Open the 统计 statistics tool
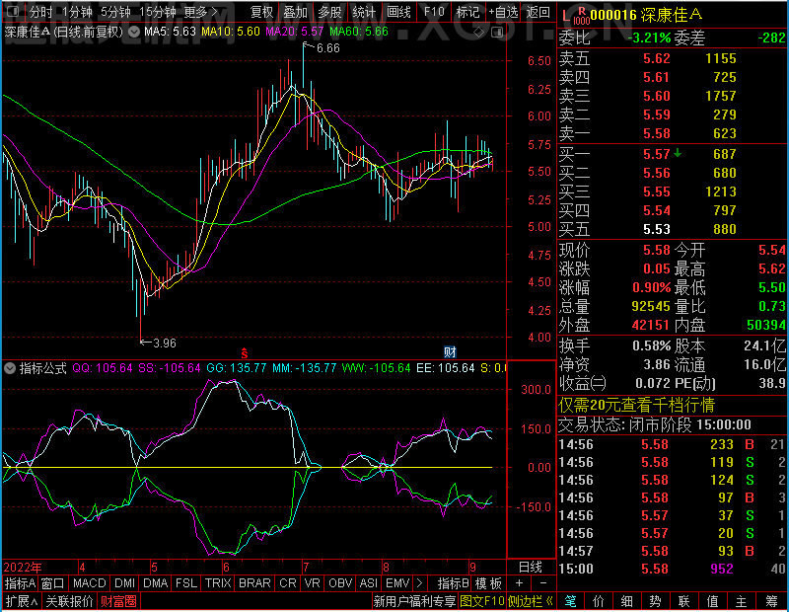789x612 pixels. click(x=364, y=11)
